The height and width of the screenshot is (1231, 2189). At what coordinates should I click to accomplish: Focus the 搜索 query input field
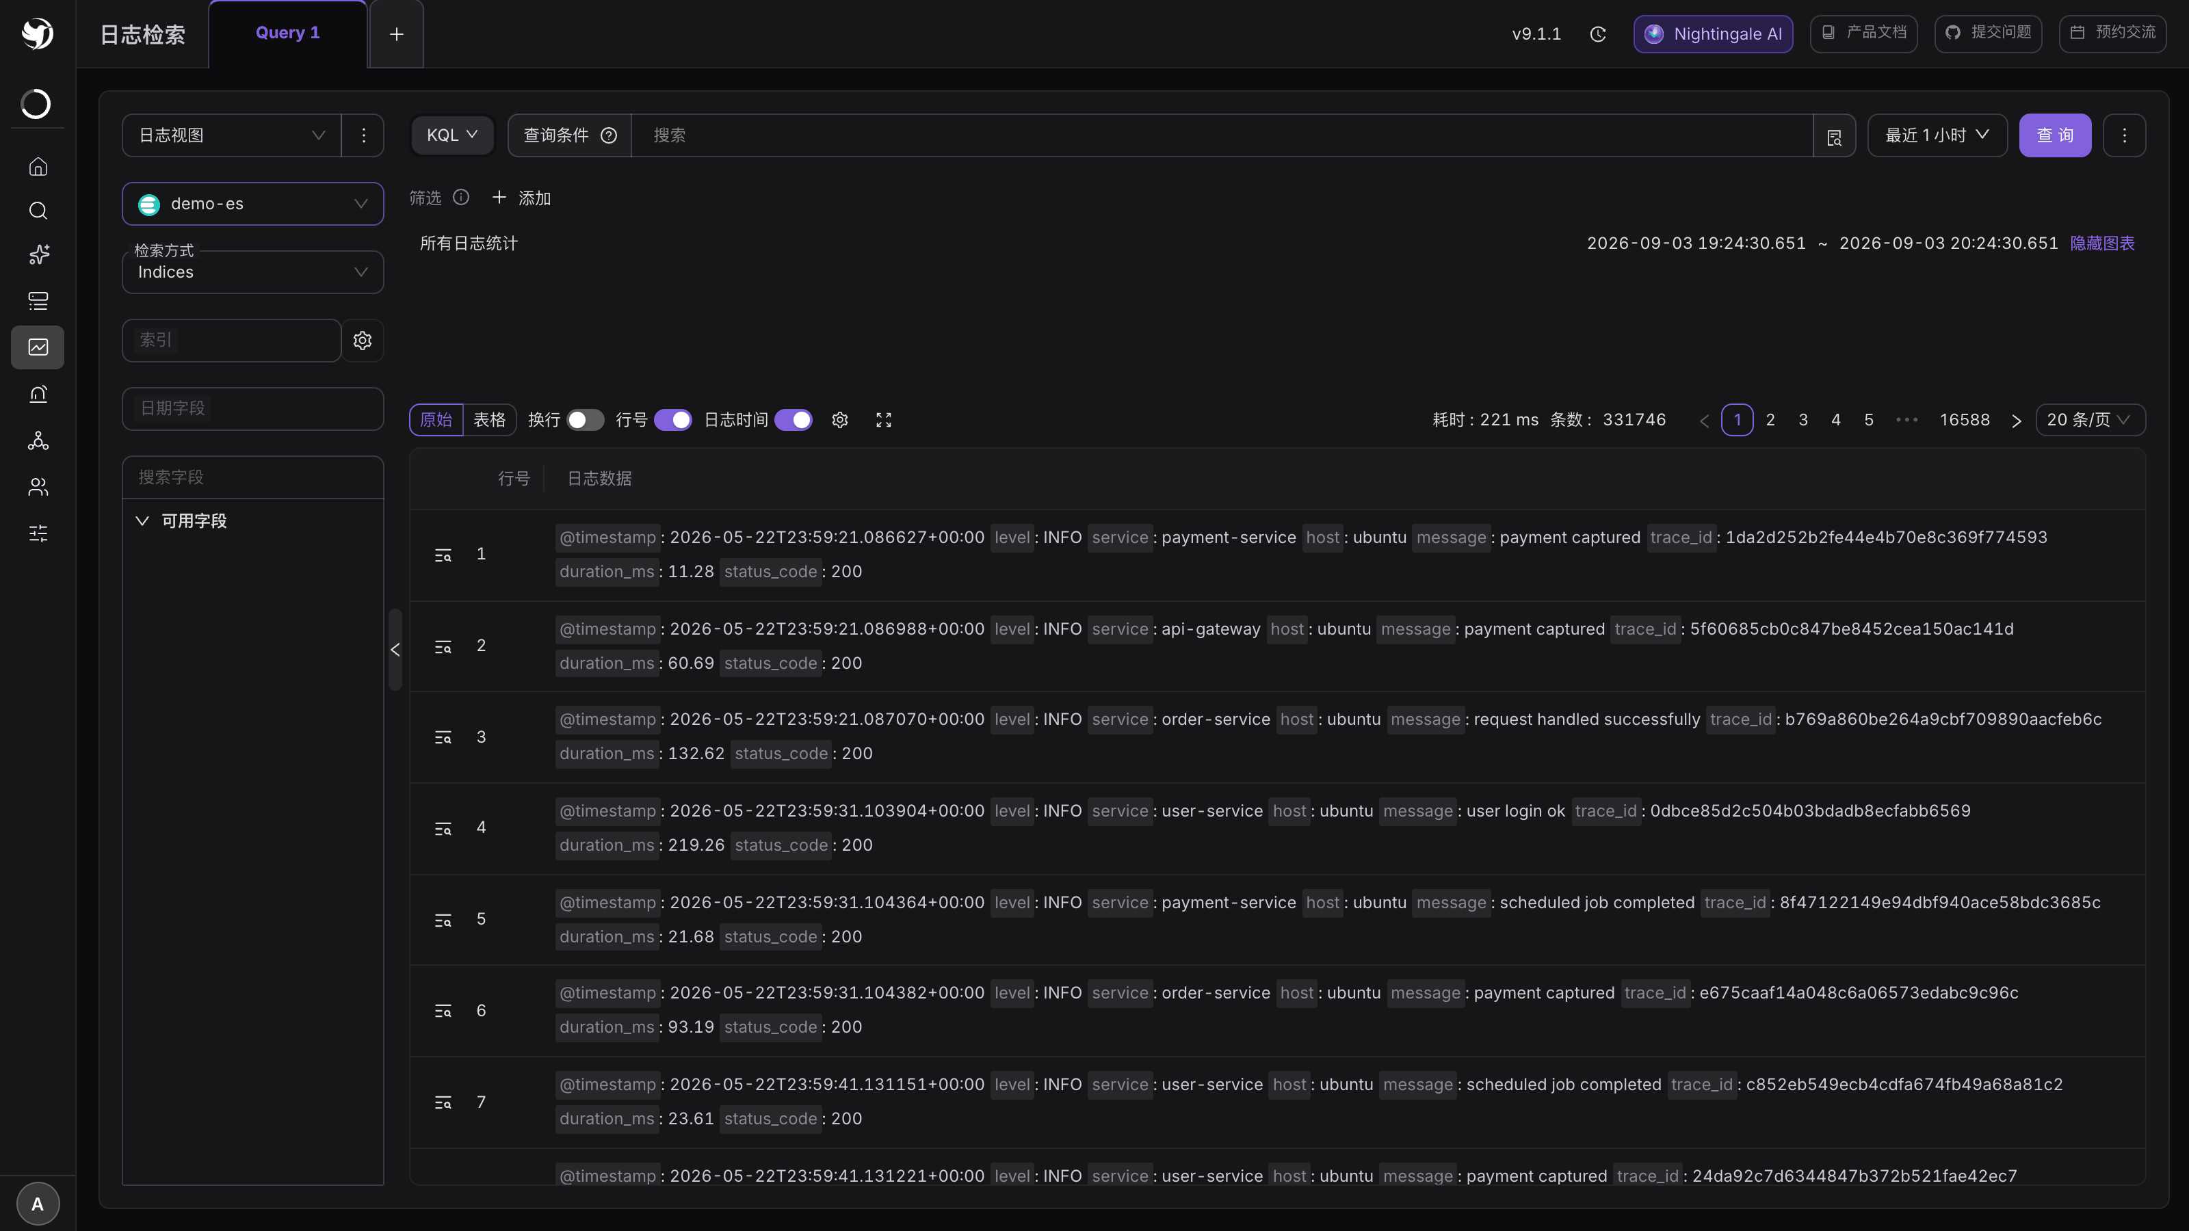1222,136
